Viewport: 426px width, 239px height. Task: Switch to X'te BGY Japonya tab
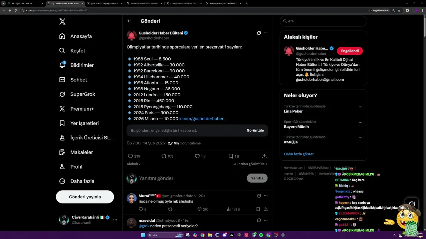coord(105,3)
